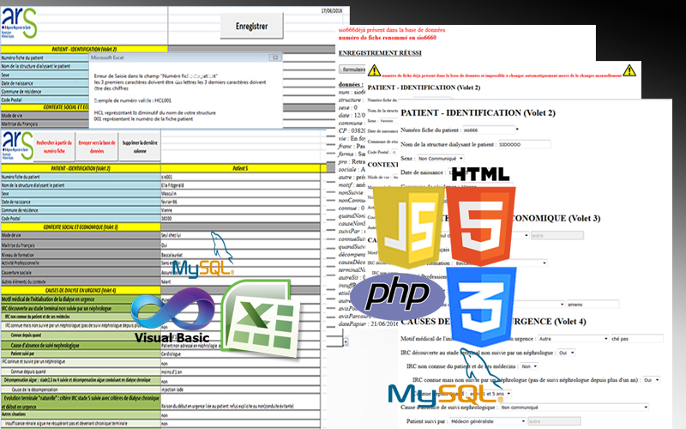This screenshot has width=686, height=429.
Task: Click the Nom de la structure field containing SIOOOOO
Action: point(524,144)
